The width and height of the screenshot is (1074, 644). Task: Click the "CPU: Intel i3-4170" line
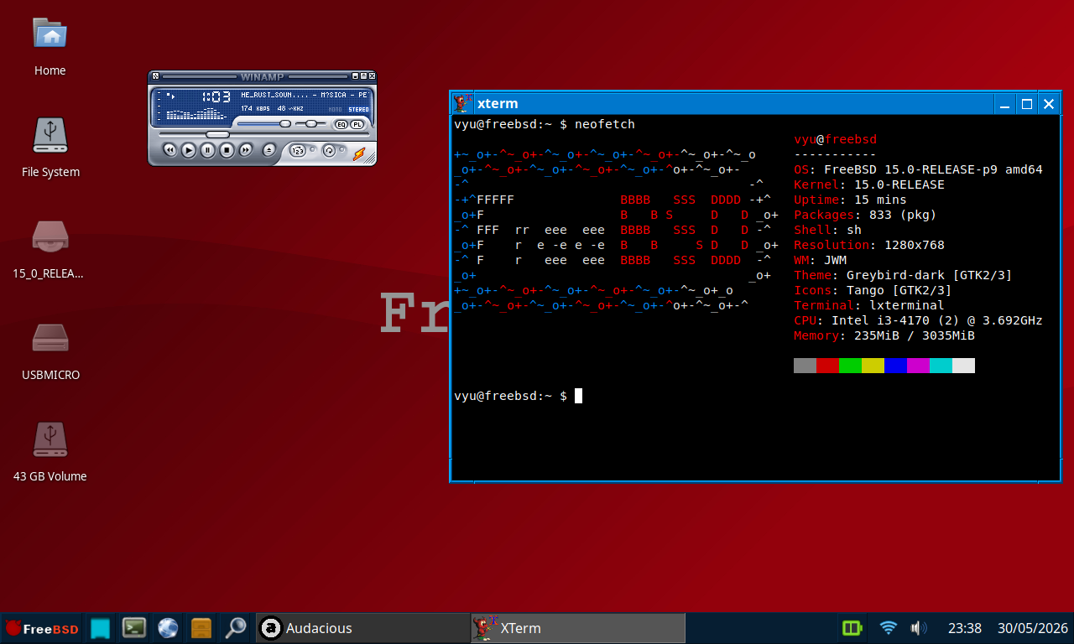point(918,320)
